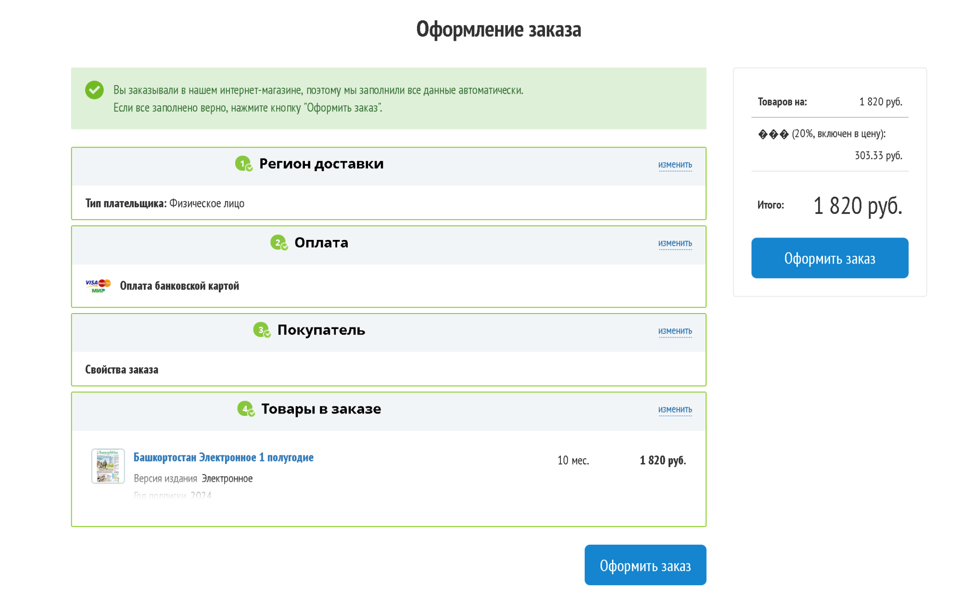Click the line starting Вы заказывали в нашем интернет-магазине
Viewport: 962px width, 602px height.
(318, 90)
